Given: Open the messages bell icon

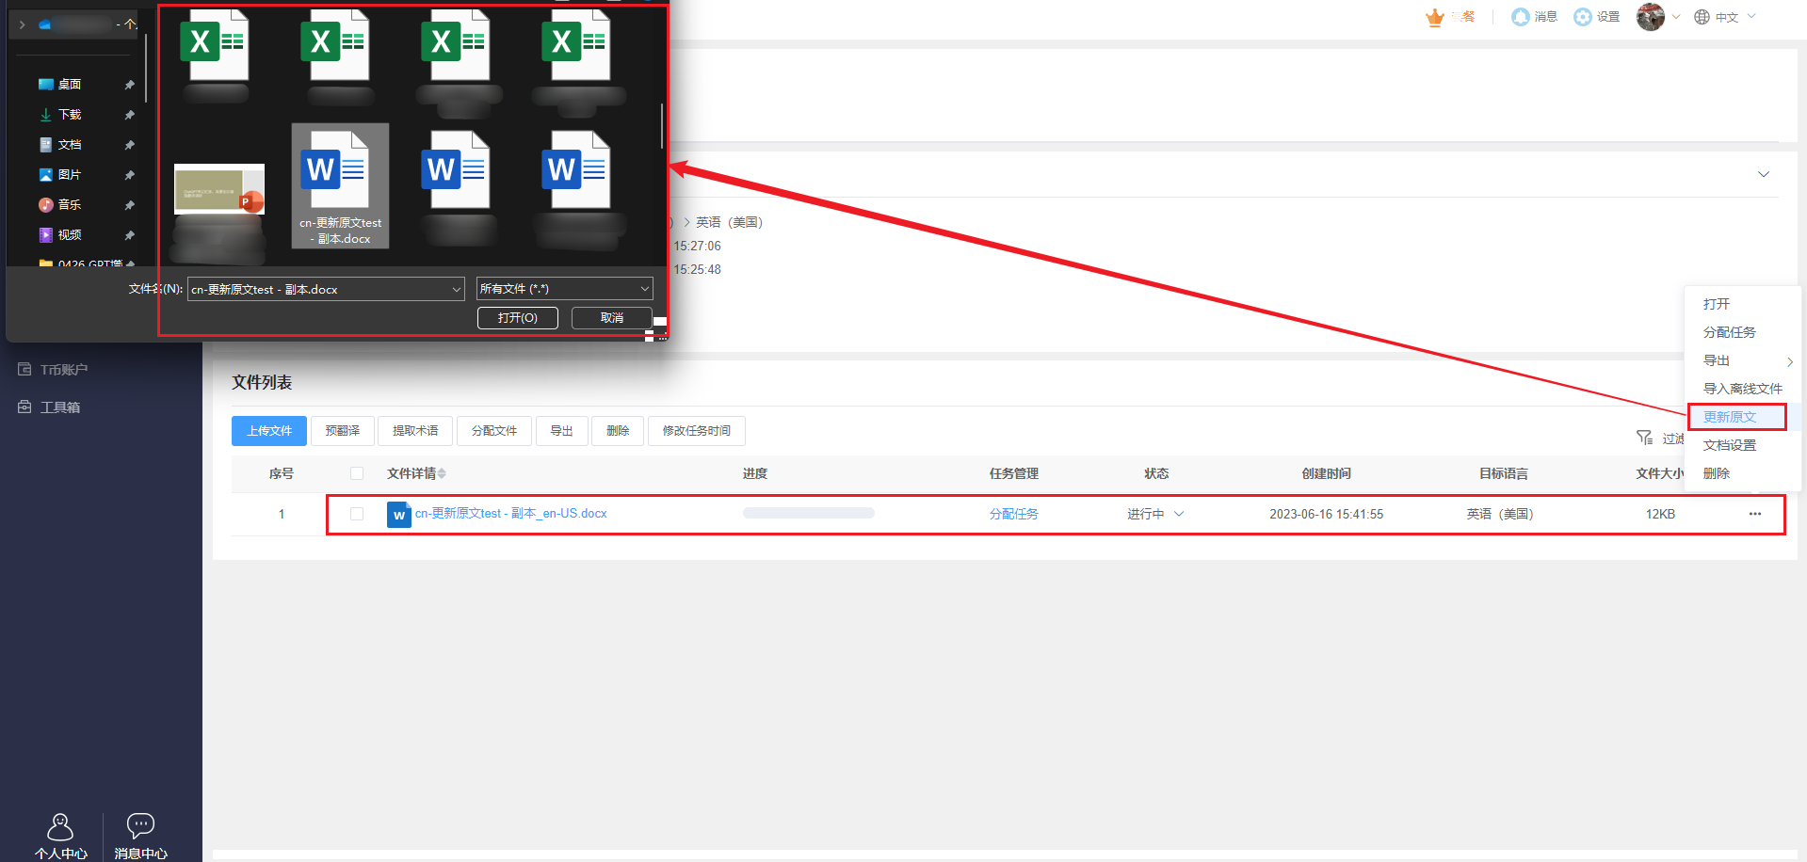Looking at the screenshot, I should 1520,17.
